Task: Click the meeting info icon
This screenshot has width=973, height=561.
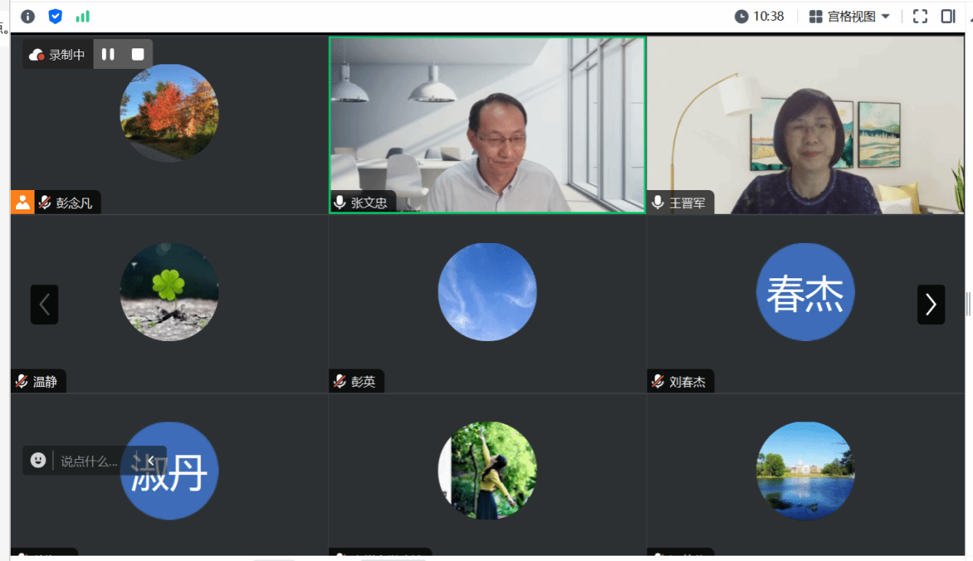Action: point(28,16)
